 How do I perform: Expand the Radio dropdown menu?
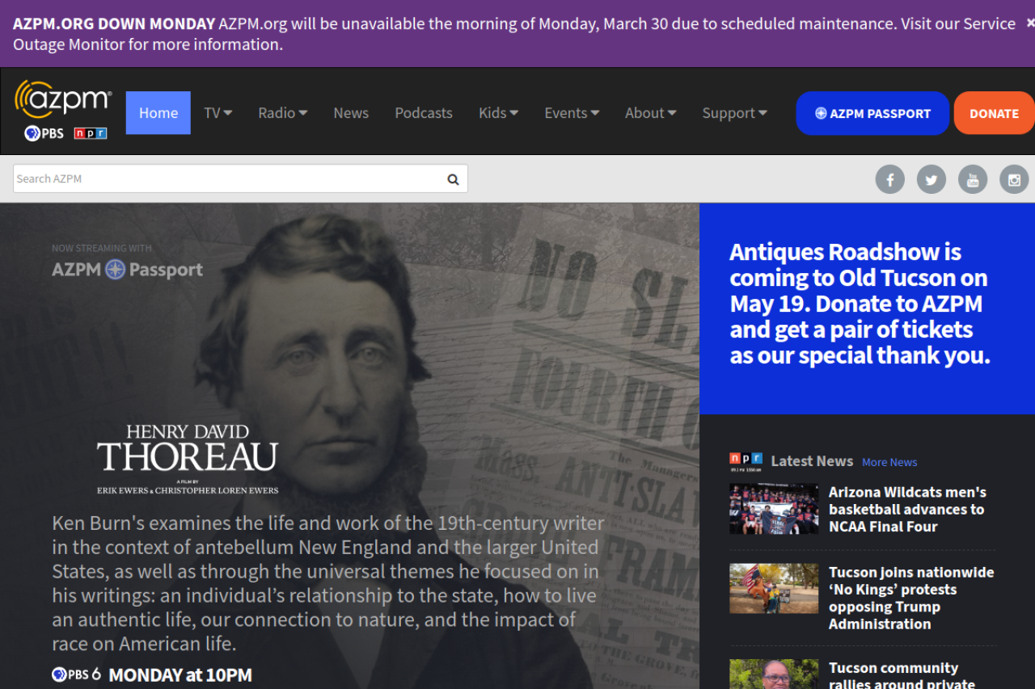click(282, 113)
